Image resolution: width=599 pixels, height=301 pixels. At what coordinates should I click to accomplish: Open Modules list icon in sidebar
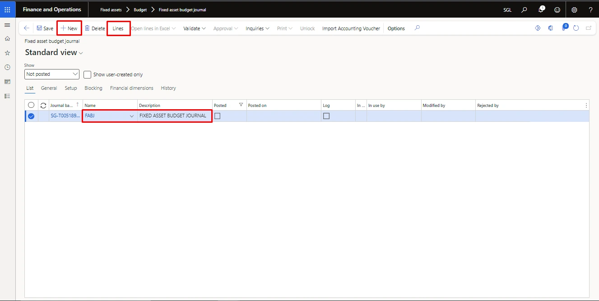pos(7,96)
